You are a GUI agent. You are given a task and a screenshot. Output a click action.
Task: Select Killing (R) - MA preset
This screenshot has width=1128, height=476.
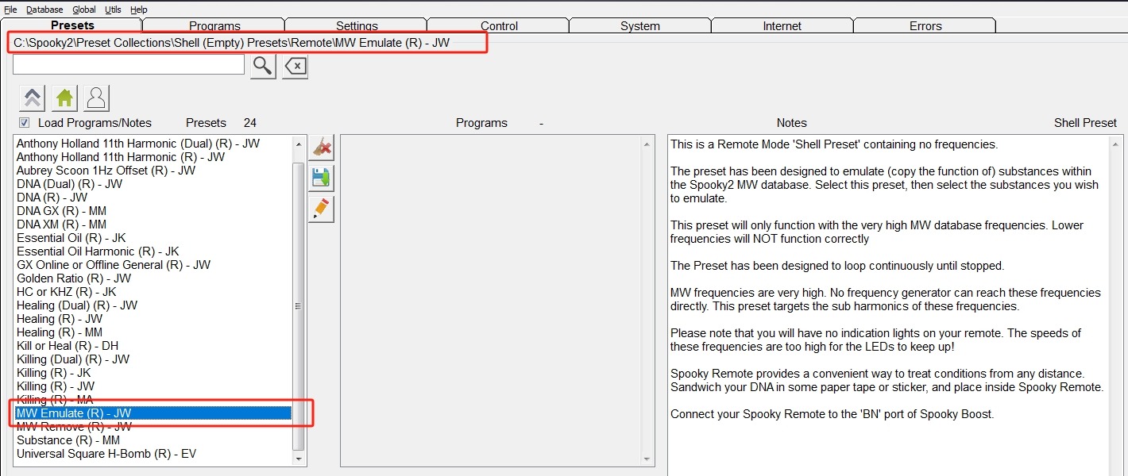55,400
